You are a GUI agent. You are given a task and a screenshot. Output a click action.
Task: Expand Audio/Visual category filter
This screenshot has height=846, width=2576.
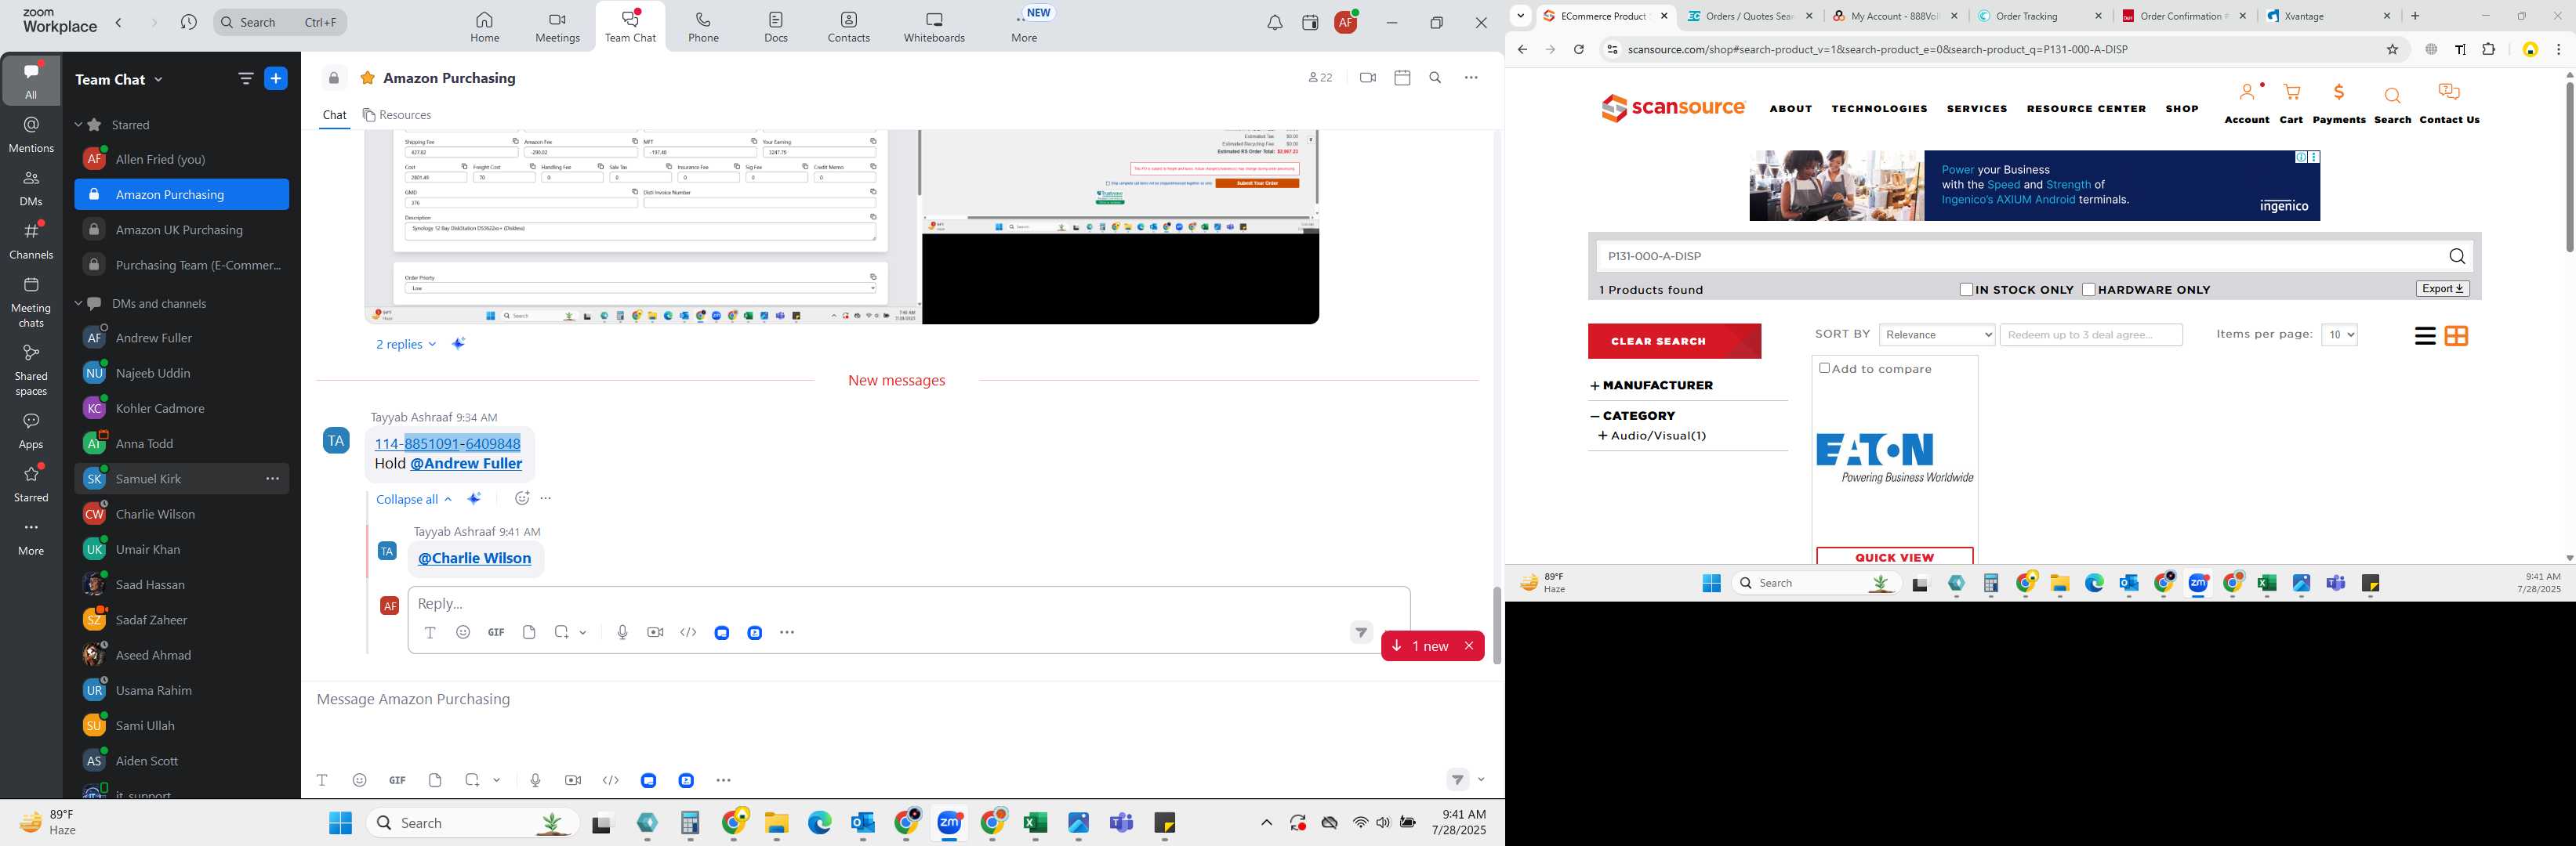[1652, 436]
